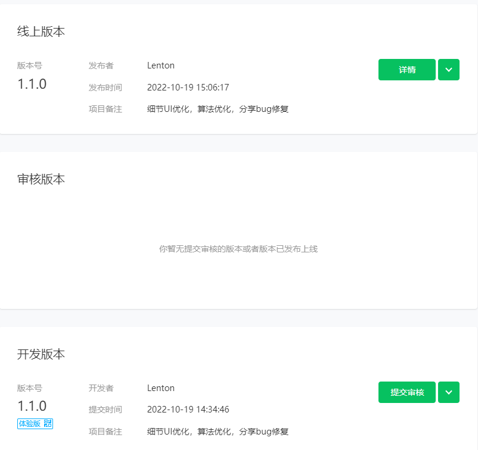
Task: Click the 提交审核 button
Action: 406,392
